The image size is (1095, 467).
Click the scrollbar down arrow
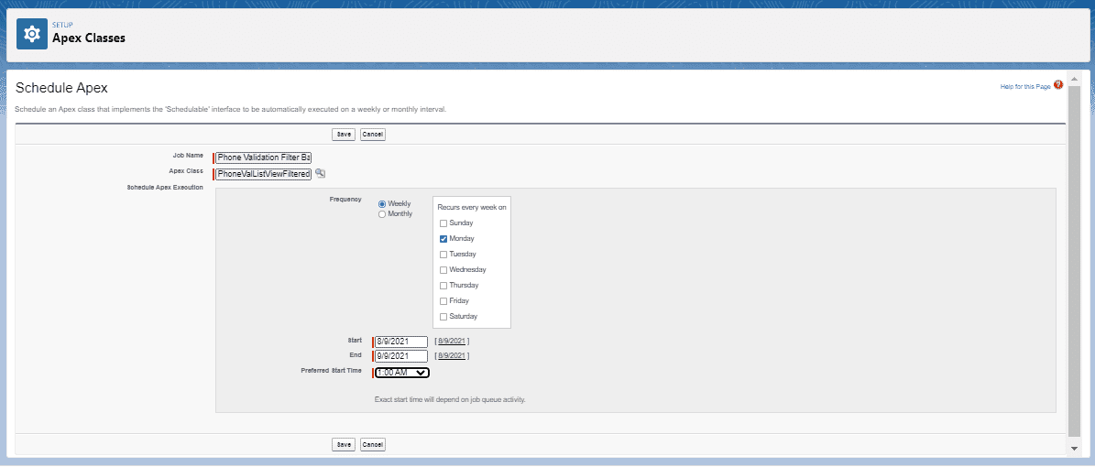coord(1075,448)
